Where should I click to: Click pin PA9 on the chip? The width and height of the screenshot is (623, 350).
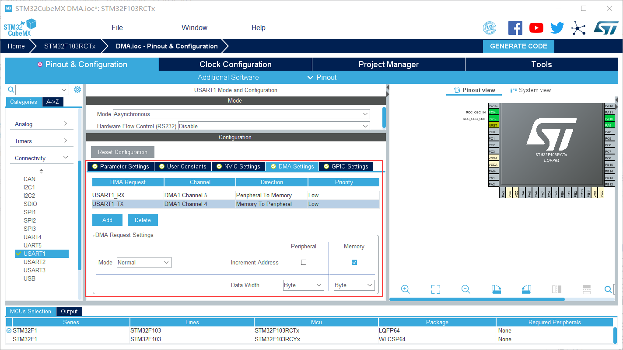click(x=609, y=125)
